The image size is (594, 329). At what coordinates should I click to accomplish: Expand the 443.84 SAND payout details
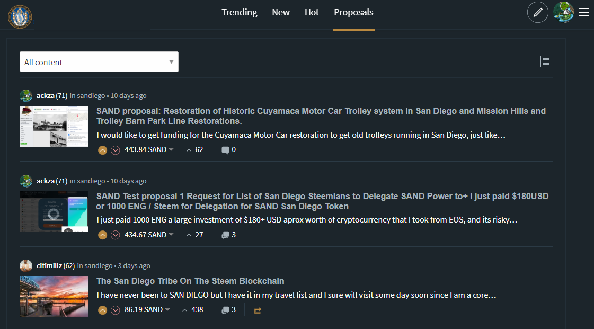[149, 150]
